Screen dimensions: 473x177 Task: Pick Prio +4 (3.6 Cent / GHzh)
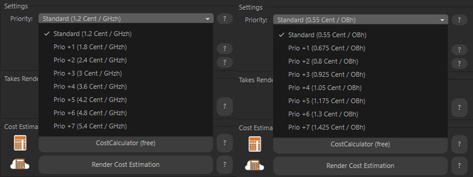[x=126, y=86]
